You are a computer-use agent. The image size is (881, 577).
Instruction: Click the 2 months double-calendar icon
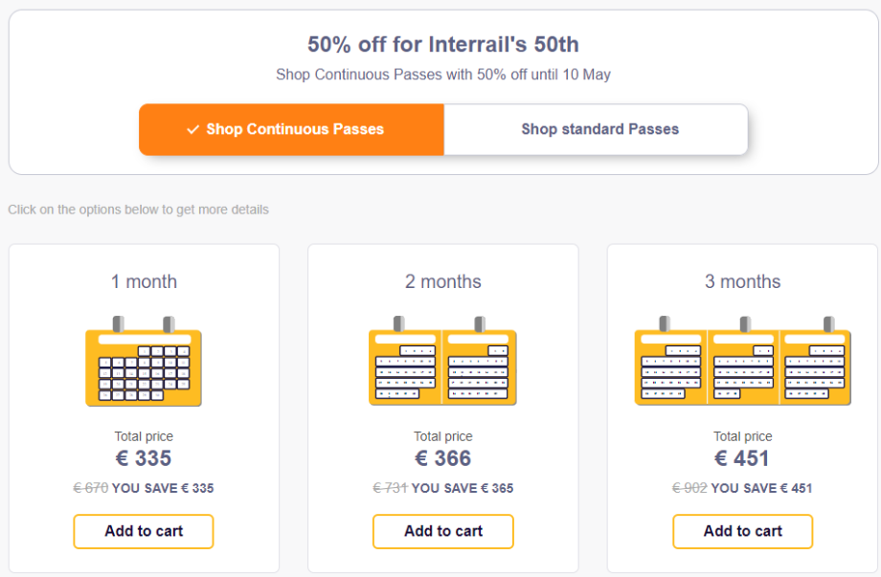[x=442, y=362]
